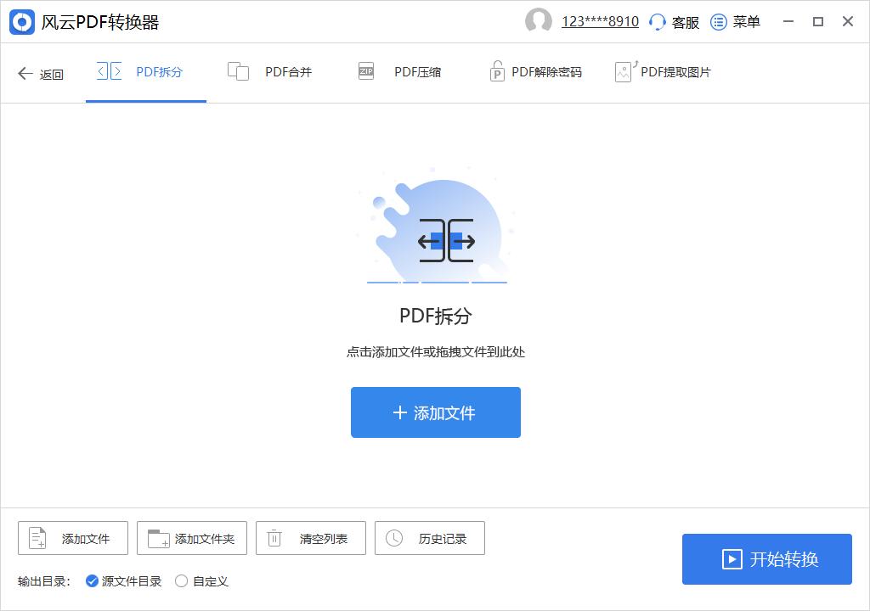Click the 清空列表 trash icon
The image size is (870, 611).
[274, 537]
